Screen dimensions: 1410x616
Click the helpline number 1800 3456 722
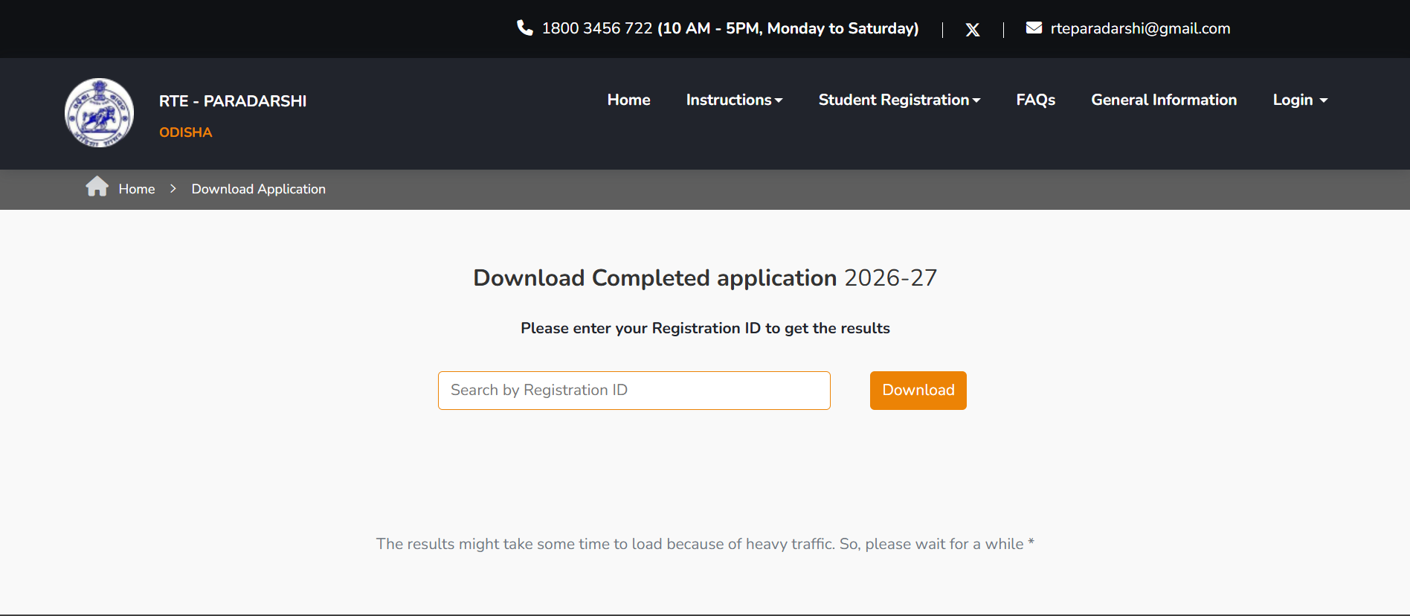pyautogui.click(x=596, y=28)
